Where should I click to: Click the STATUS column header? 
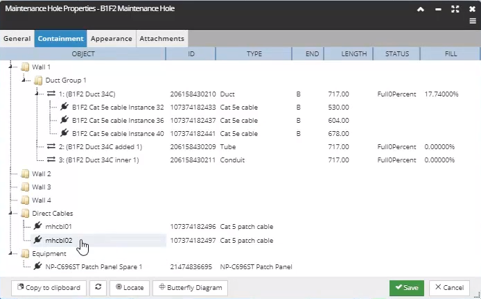pyautogui.click(x=396, y=54)
